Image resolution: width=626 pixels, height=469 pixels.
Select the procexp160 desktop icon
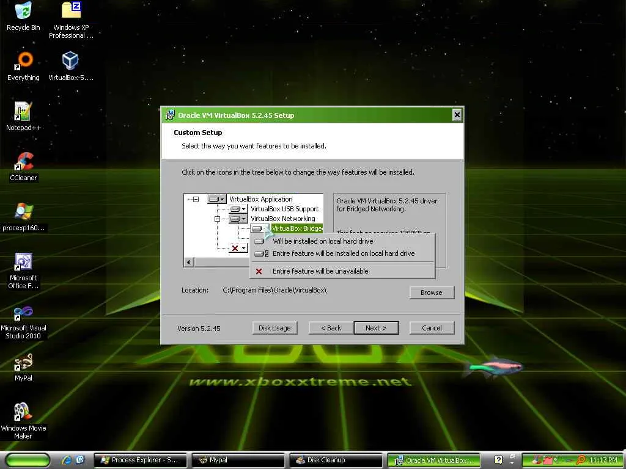[23, 217]
